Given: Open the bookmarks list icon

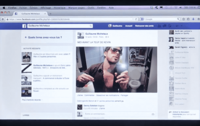Looking at the screenshot, I should 188,19.
